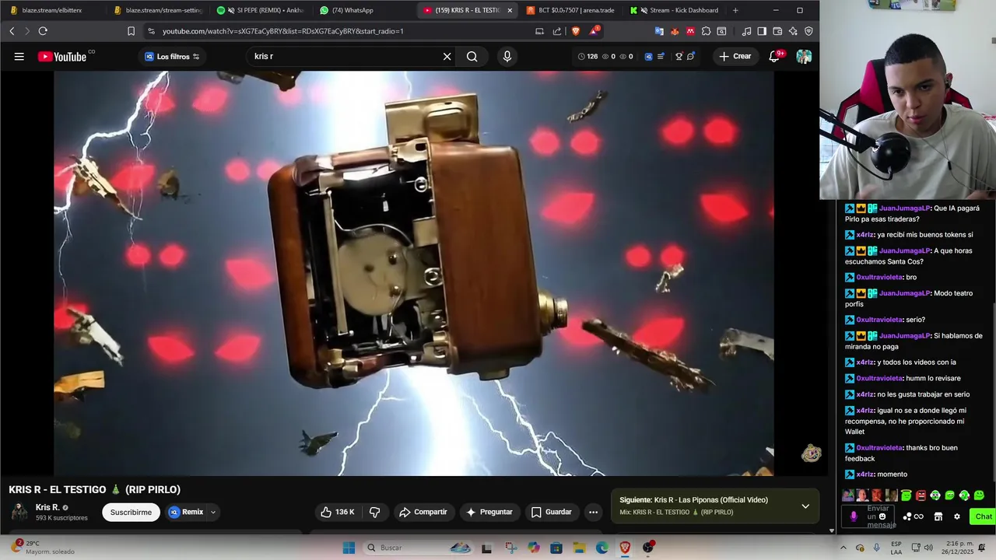Open the YouTube account avatar menu
Viewport: 996px width, 560px height.
804,56
